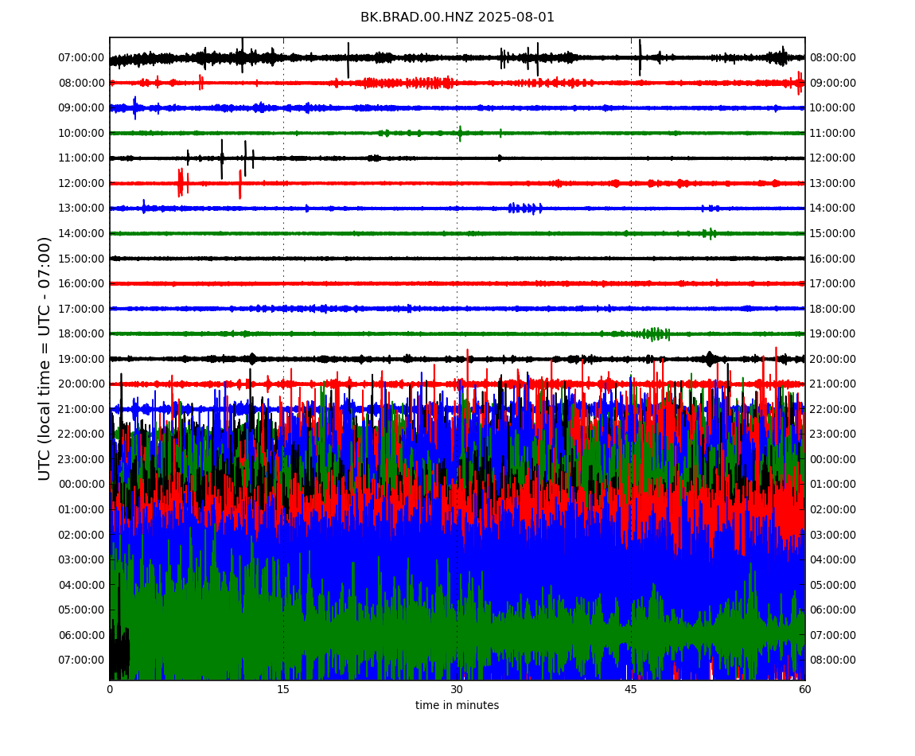
Task: Click right-axis label 14:00:00
Action: pyautogui.click(x=833, y=208)
